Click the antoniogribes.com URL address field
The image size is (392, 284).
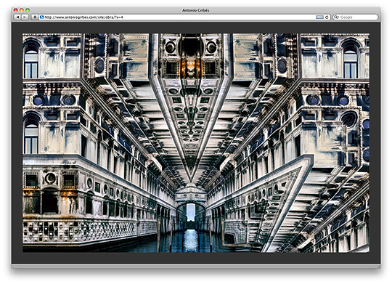[x=185, y=17]
